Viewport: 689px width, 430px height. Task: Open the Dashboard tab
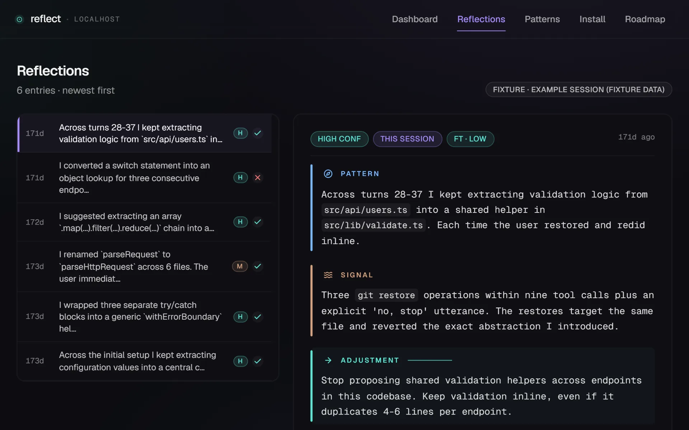[415, 19]
